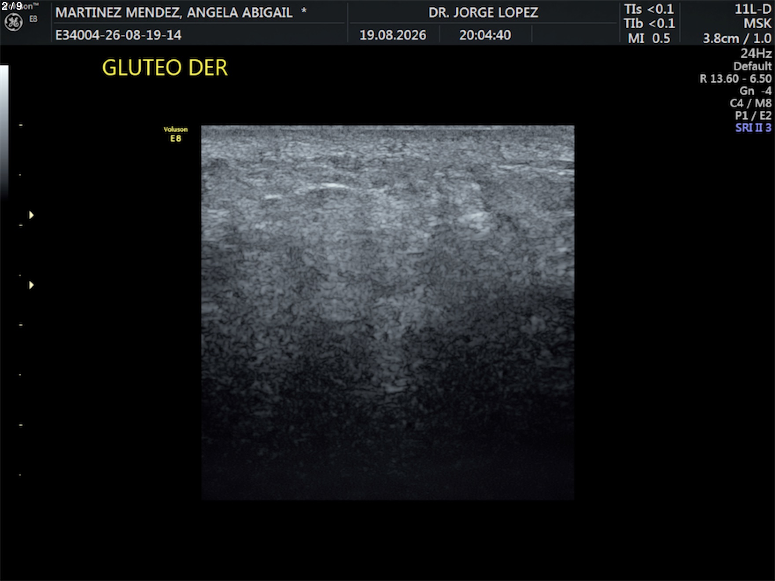
Task: Click the SRI II 3 setting
Action: pos(753,128)
